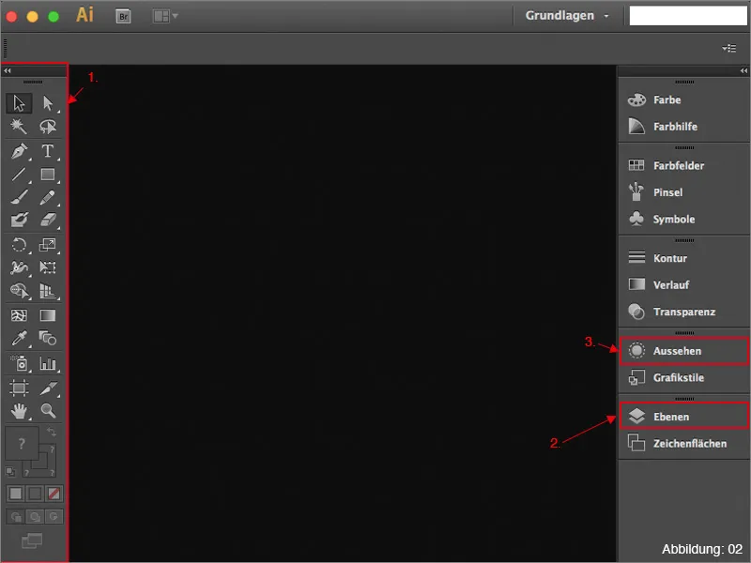Select the Type tool
This screenshot has width=751, height=563.
pyautogui.click(x=49, y=151)
